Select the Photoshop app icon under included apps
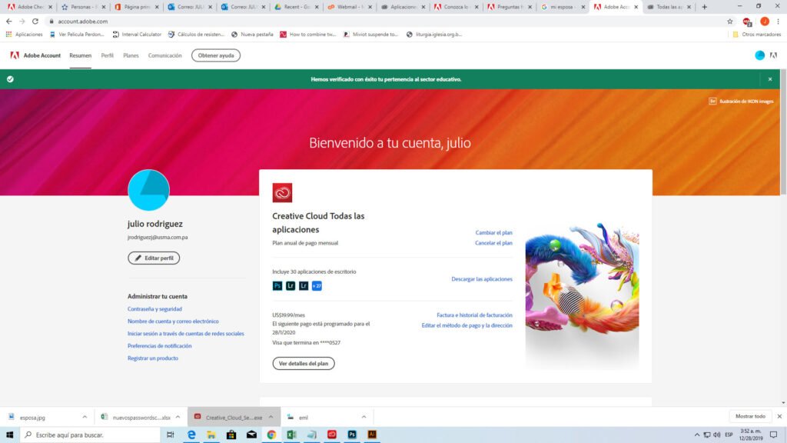This screenshot has height=443, width=787. [x=277, y=285]
